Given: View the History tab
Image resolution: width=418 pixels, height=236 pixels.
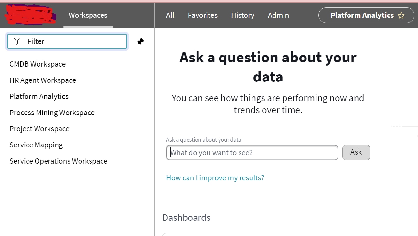Looking at the screenshot, I should [242, 15].
